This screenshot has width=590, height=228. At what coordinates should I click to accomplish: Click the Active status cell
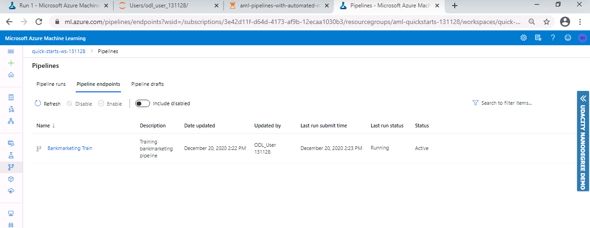coord(421,148)
